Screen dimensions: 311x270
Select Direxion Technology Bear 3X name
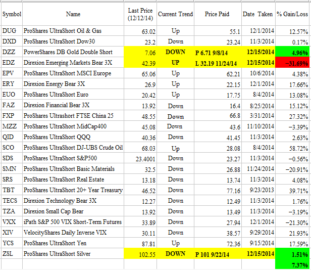click(73, 201)
